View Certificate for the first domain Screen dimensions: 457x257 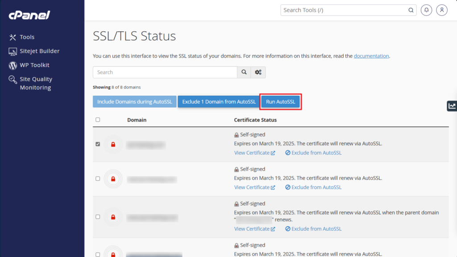[254, 153]
